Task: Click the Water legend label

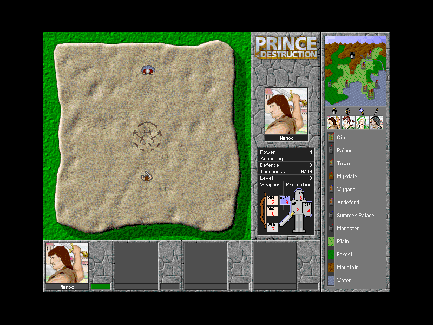Action: pos(344,280)
